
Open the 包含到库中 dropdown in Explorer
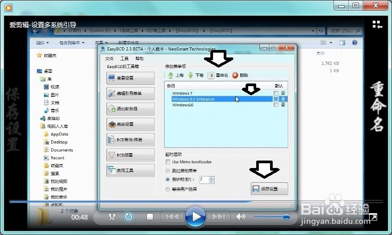72,43
